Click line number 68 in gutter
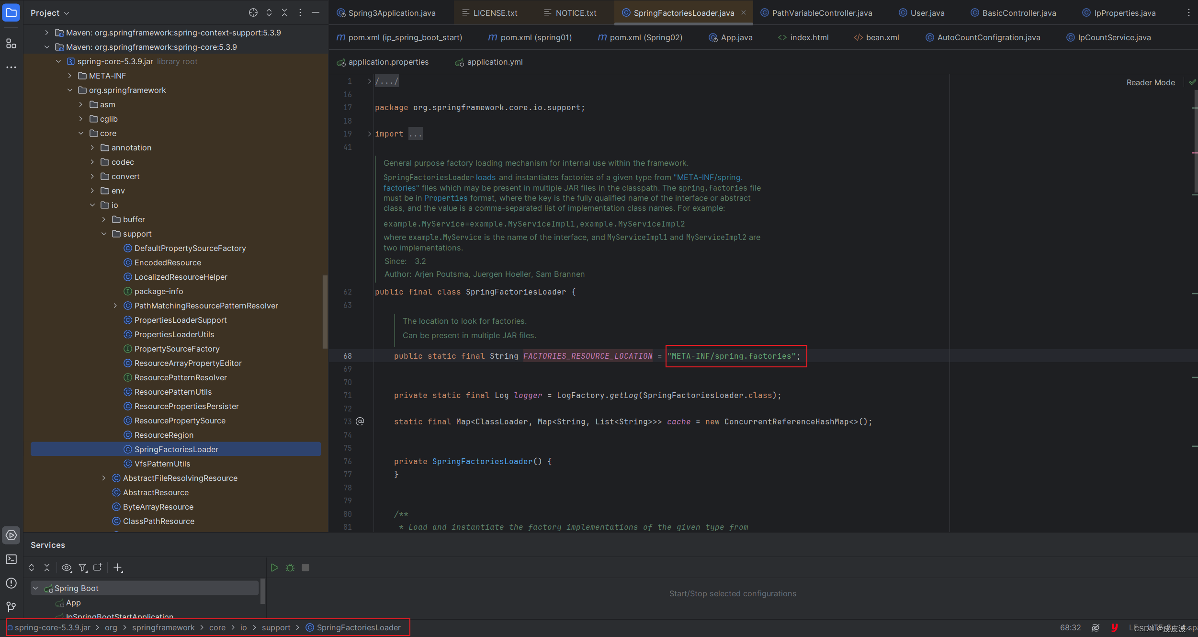 tap(347, 356)
